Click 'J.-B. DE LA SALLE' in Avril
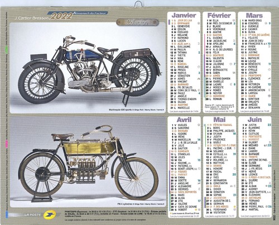Image resolution: width=279 pixels, height=225 pixels. point(187,143)
